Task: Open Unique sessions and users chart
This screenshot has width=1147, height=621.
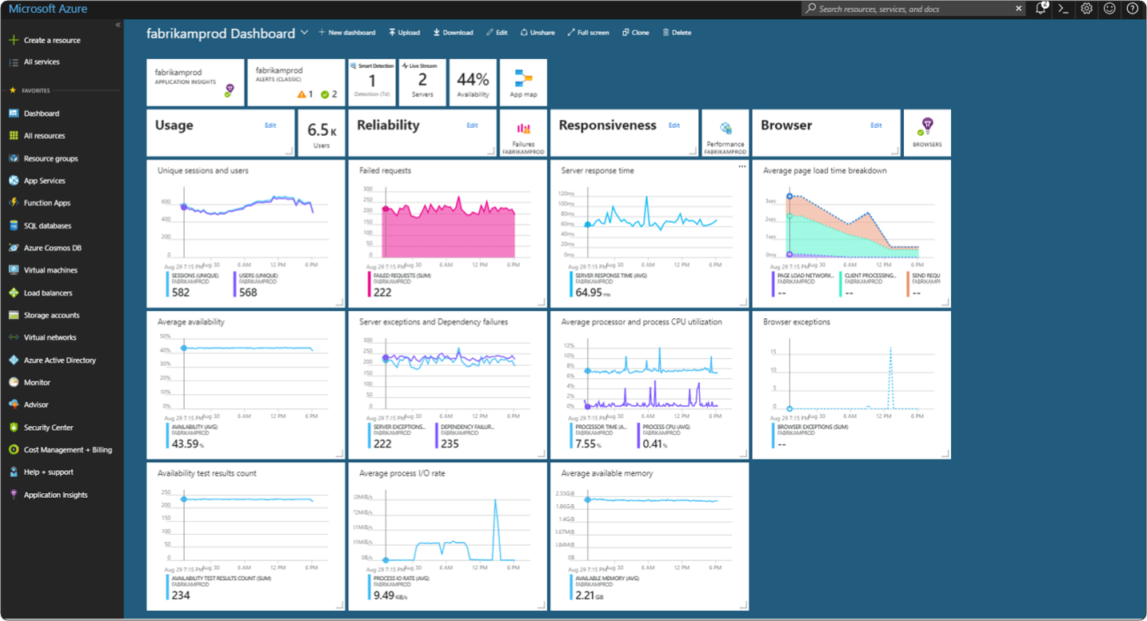Action: tap(246, 233)
